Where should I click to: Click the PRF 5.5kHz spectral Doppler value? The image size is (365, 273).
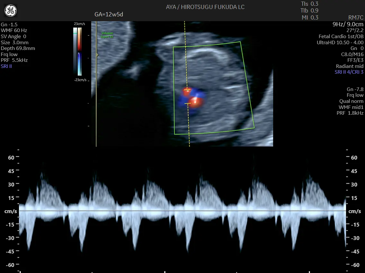coord(14,60)
